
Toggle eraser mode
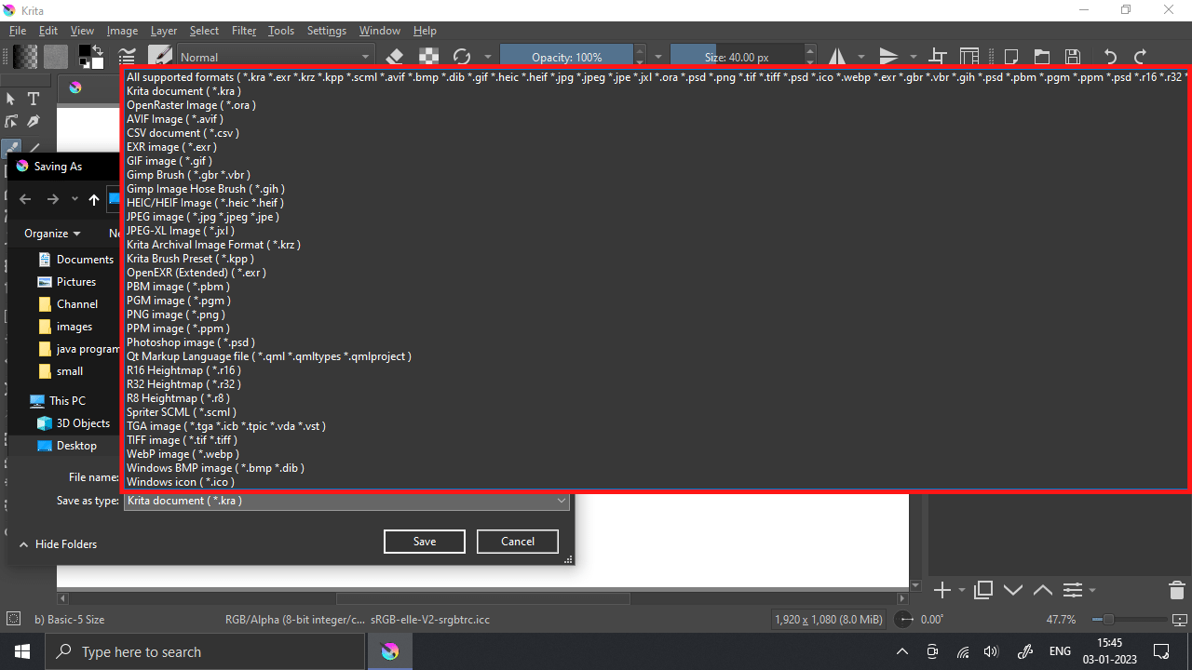point(394,57)
